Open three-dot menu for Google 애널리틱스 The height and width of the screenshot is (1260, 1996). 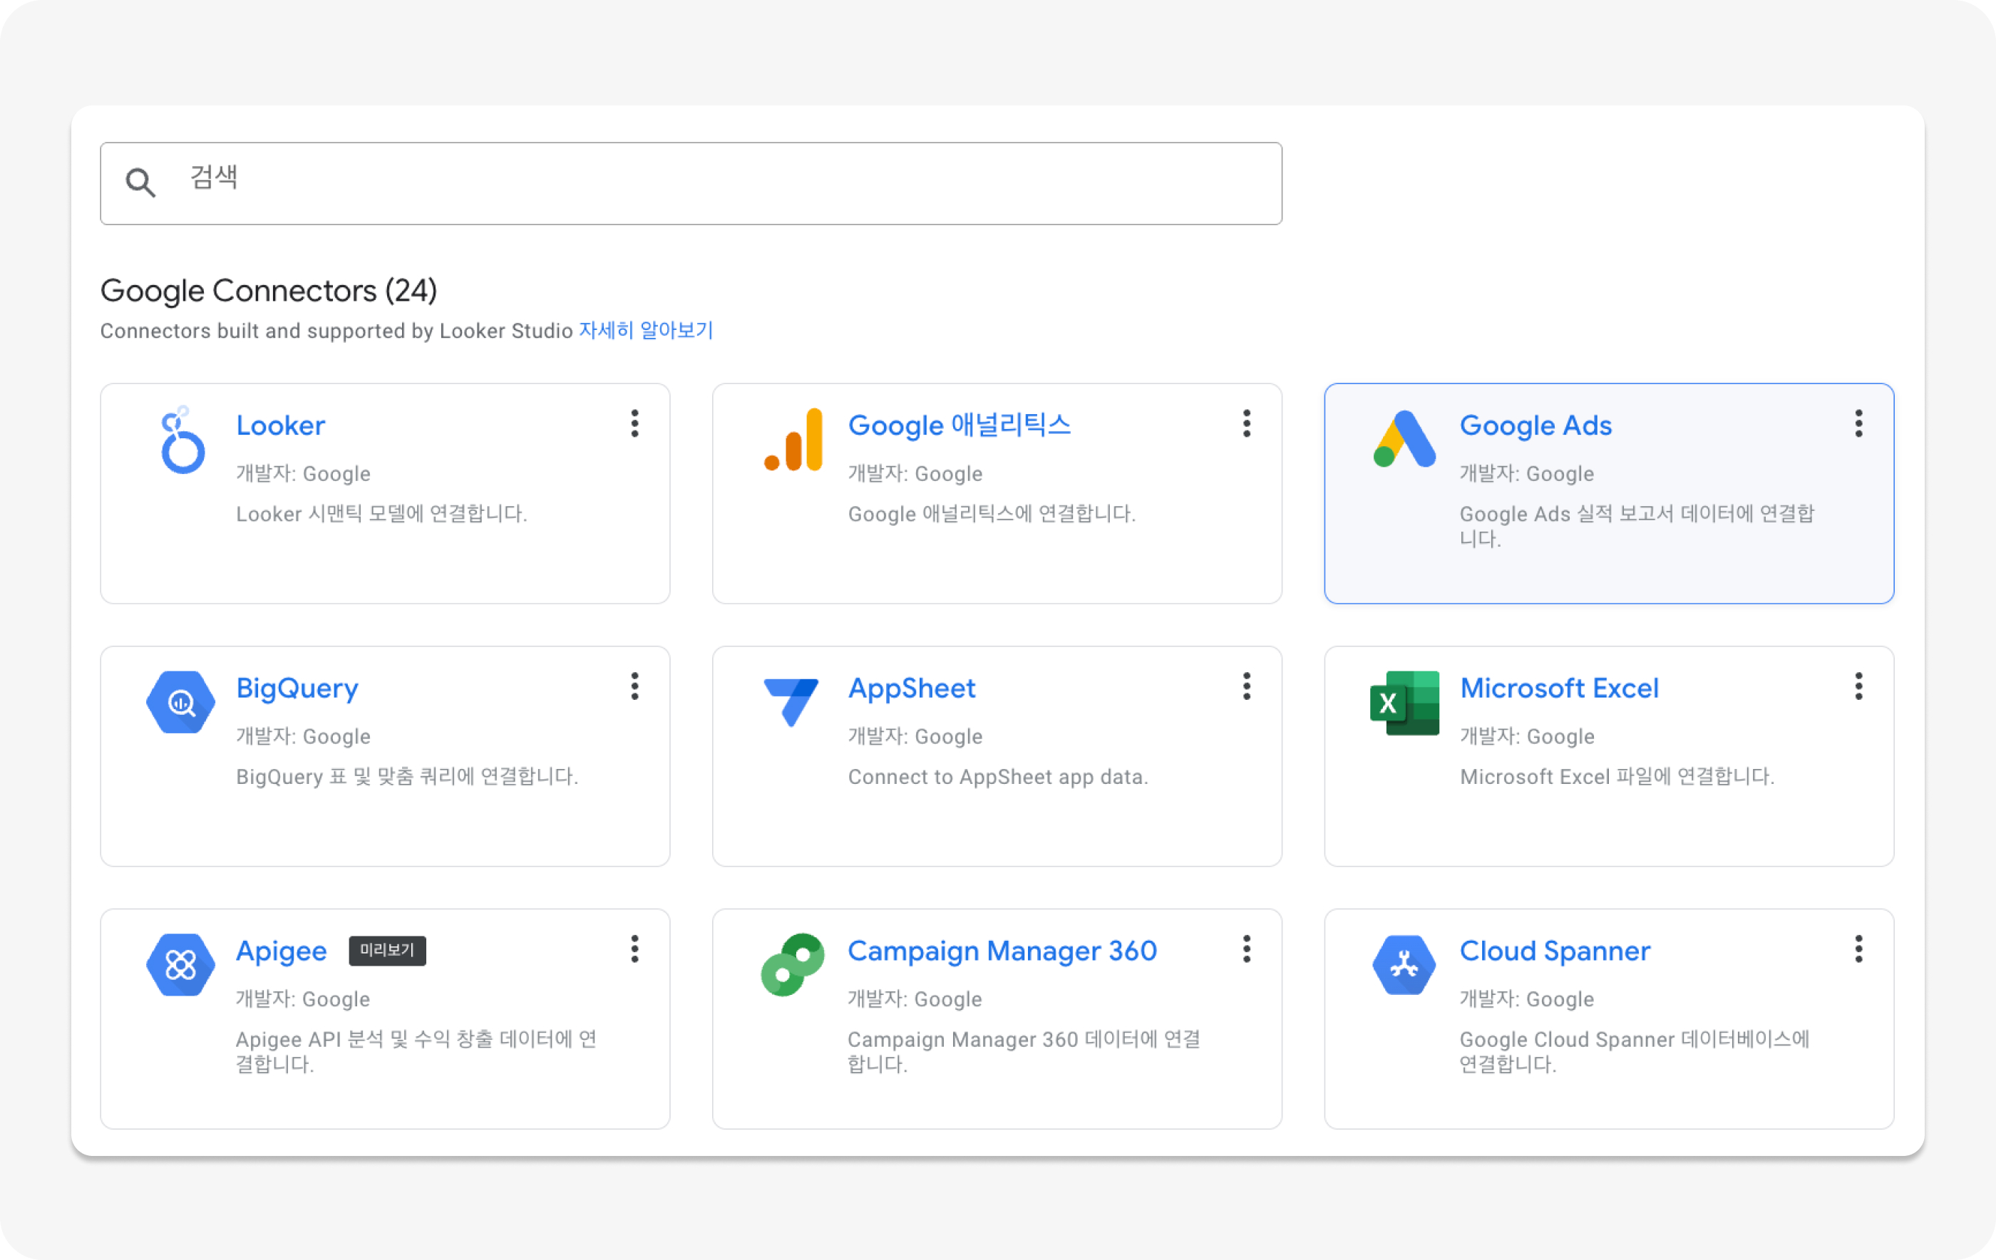coord(1247,423)
